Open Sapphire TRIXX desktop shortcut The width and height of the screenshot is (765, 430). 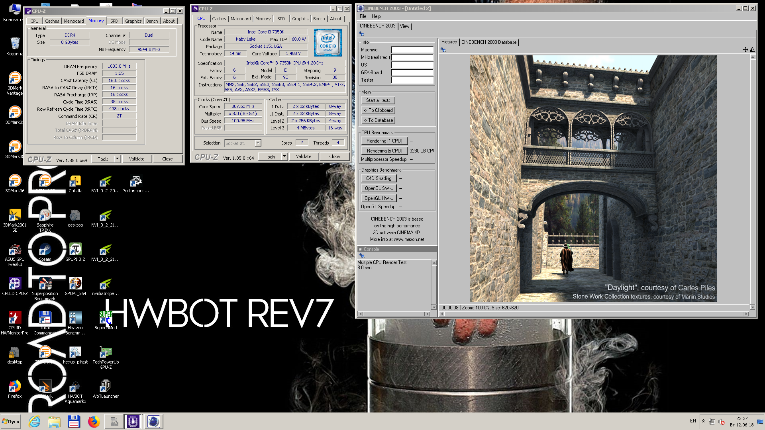pyautogui.click(x=45, y=220)
